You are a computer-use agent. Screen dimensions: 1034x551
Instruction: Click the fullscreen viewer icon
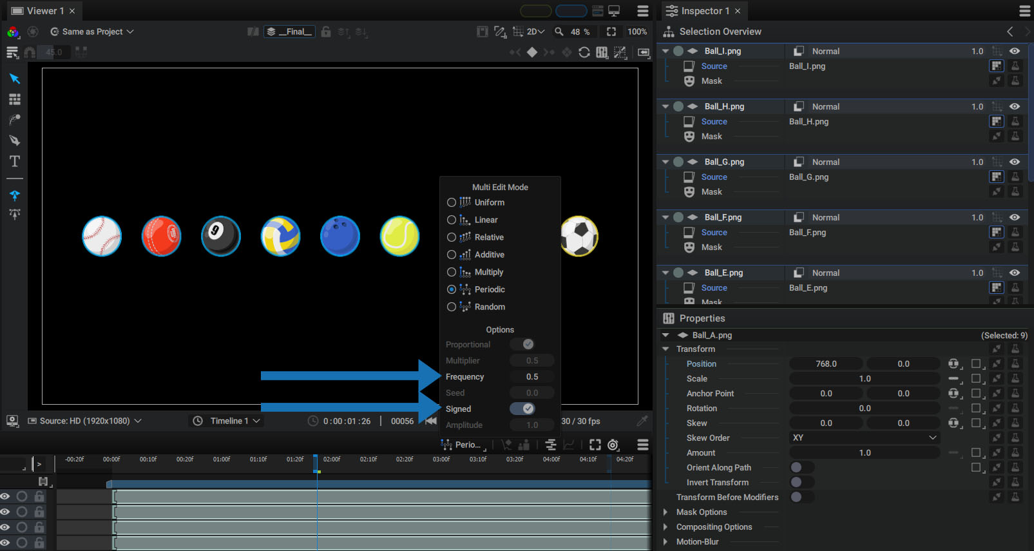pos(611,32)
